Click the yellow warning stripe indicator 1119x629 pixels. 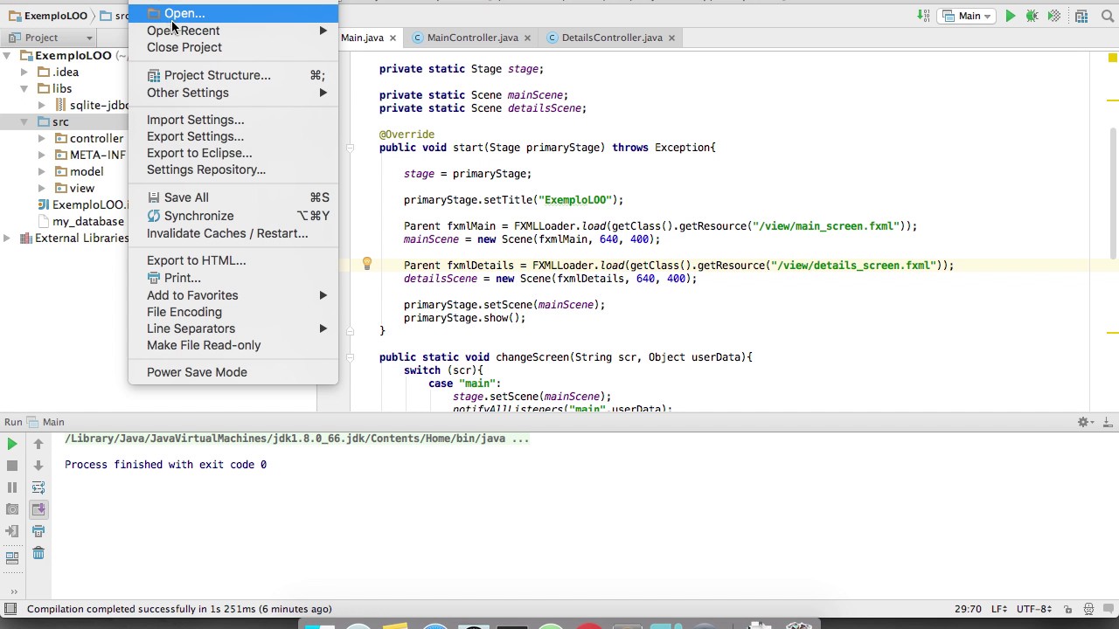pyautogui.click(x=1113, y=59)
